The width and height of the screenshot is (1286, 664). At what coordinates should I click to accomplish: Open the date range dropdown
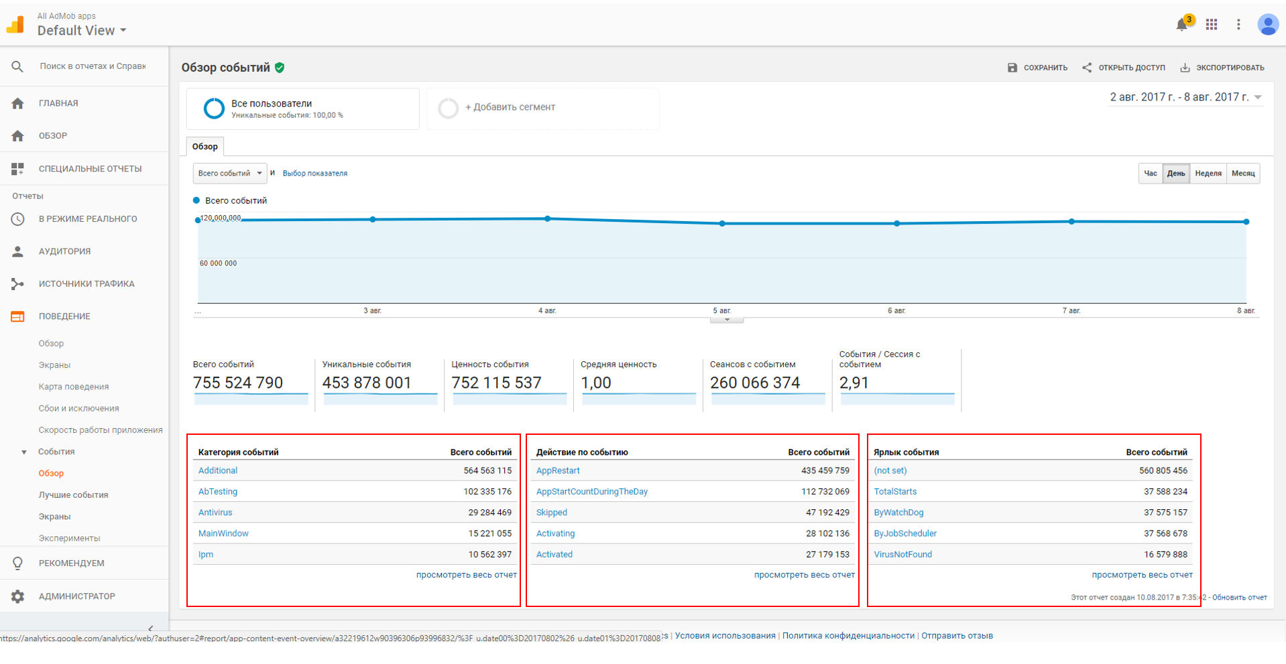1185,97
